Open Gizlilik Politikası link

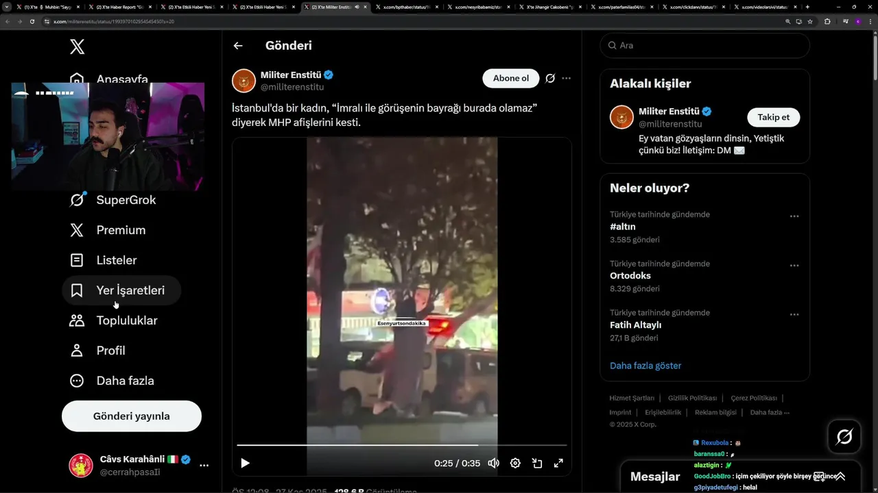(692, 398)
